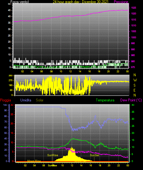The image size is (143, 170).
Task: Click the 45 value on wind speed axis
Action: (9, 10)
